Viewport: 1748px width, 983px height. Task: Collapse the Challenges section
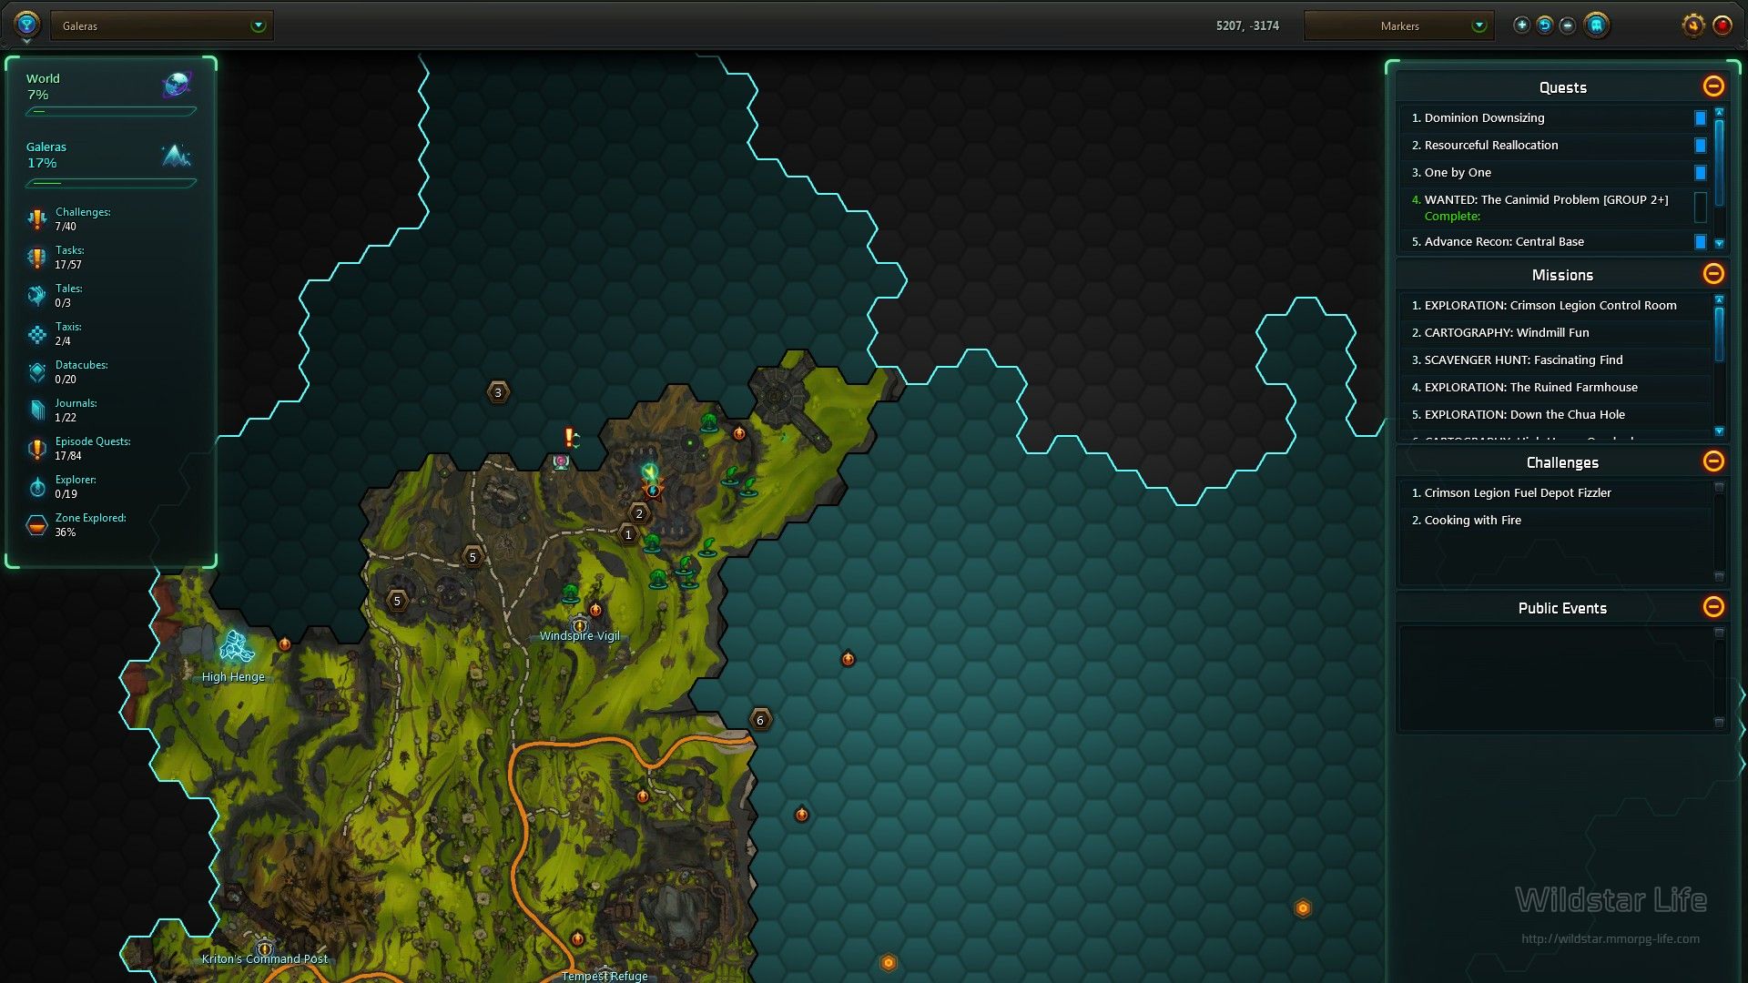(x=1713, y=461)
